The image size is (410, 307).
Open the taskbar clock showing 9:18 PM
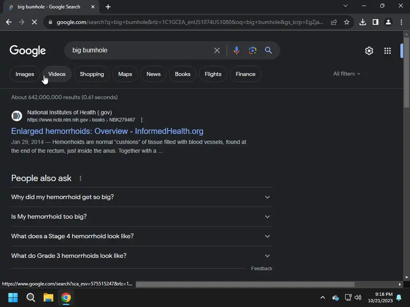[x=380, y=297]
